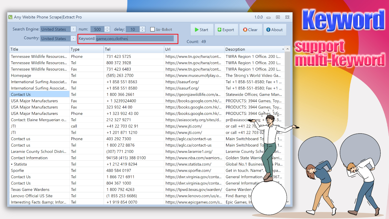The height and width of the screenshot is (219, 389).
Task: Increase the delay value with up arrow
Action: point(142,28)
